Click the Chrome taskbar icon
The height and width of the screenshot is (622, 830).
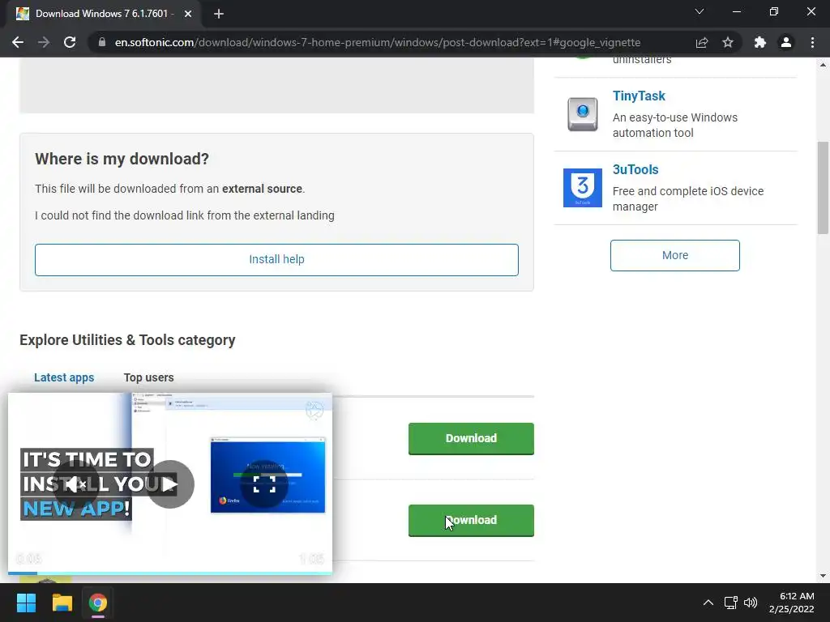click(x=98, y=603)
